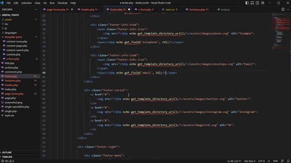Open content-search.php in explorer
Screen dimensions: 291x163
(20, 50)
